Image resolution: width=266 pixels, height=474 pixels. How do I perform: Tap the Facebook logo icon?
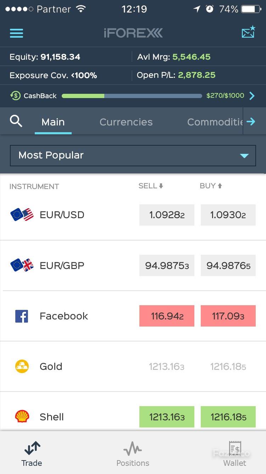[x=22, y=316]
